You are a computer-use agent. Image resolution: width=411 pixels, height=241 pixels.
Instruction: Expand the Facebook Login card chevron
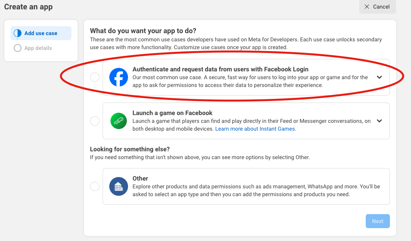point(379,77)
